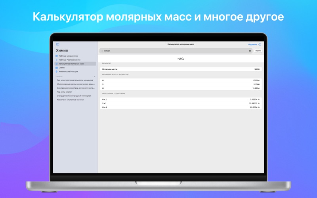Select hydrogen mass value 1.00794
Screen dimensions: 317x198
click(x=256, y=80)
